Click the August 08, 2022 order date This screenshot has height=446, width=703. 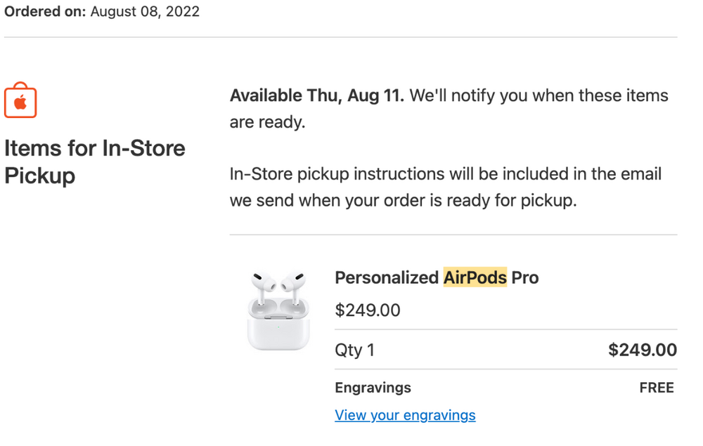pyautogui.click(x=145, y=12)
